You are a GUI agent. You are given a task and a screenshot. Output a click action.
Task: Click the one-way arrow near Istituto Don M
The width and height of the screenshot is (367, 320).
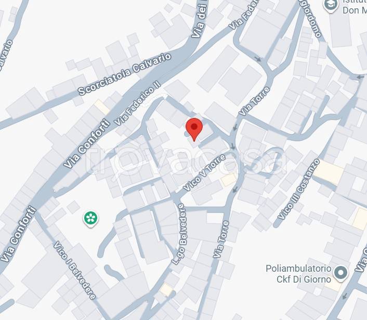(x=360, y=77)
